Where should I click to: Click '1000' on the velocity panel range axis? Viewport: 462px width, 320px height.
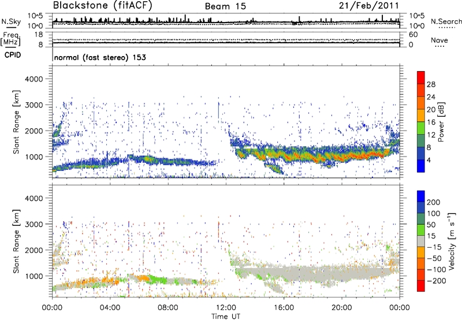click(33, 276)
